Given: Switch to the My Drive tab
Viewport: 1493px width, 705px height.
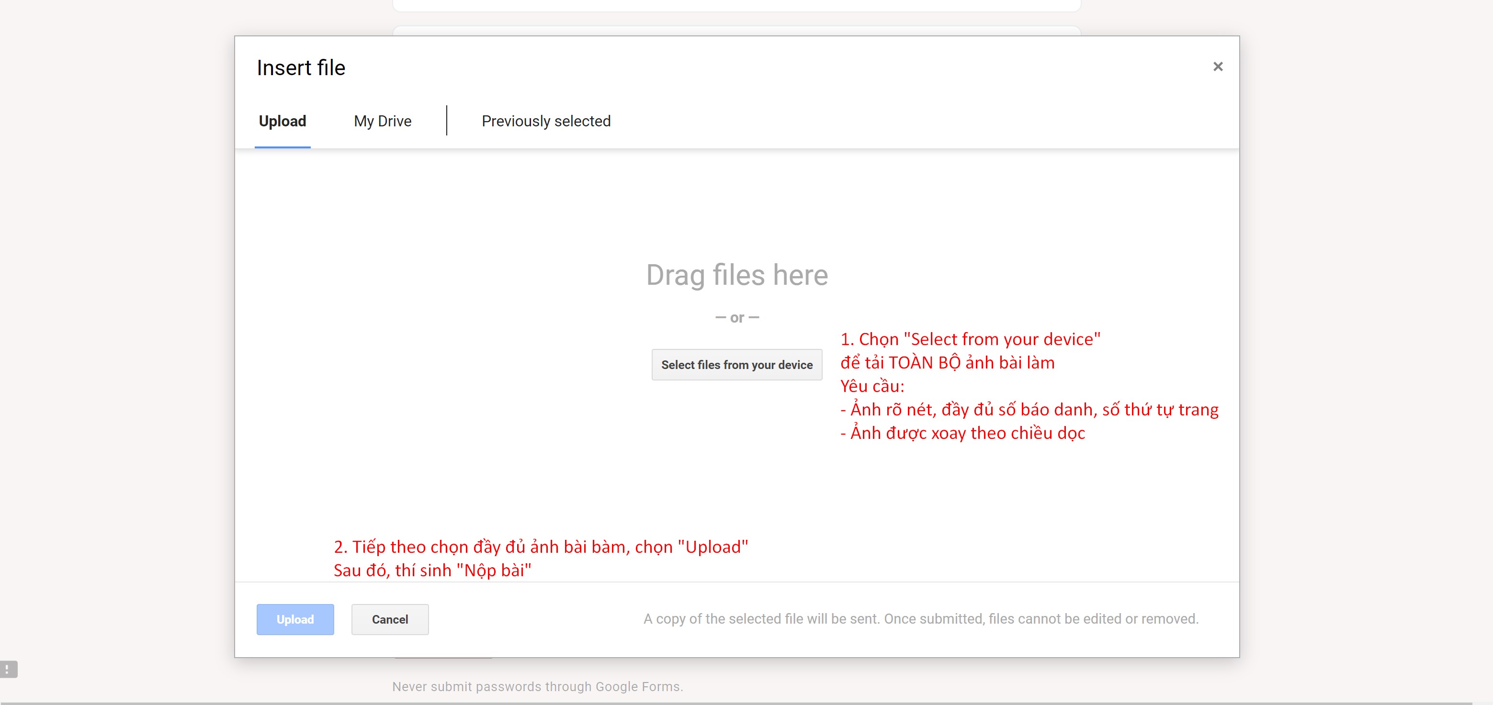Looking at the screenshot, I should pyautogui.click(x=383, y=121).
